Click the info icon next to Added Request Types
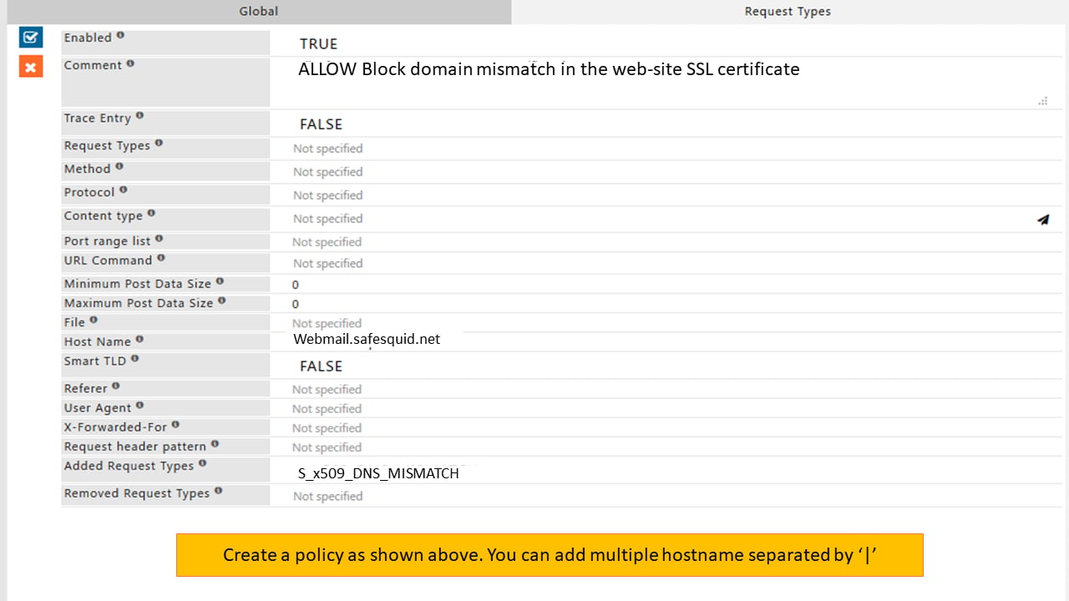Viewport: 1069px width, 601px height. tap(202, 464)
